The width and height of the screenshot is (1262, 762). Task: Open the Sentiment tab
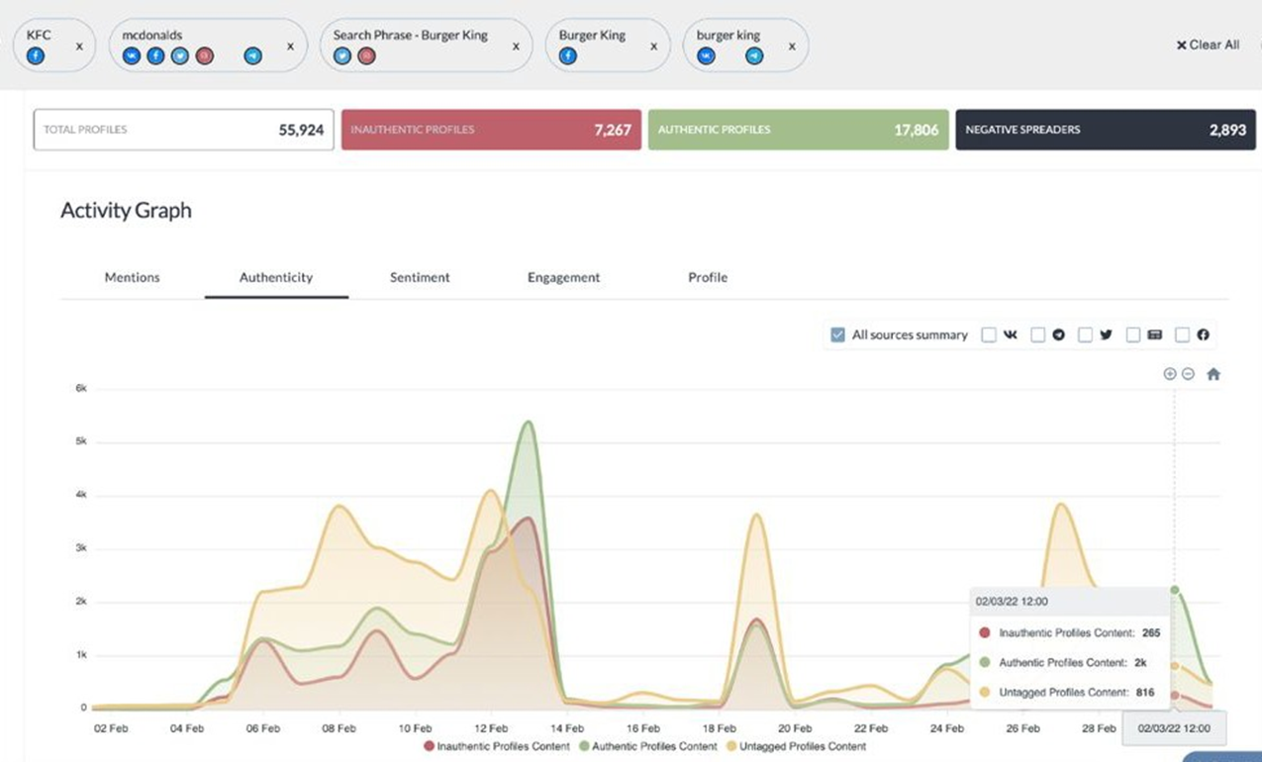420,278
